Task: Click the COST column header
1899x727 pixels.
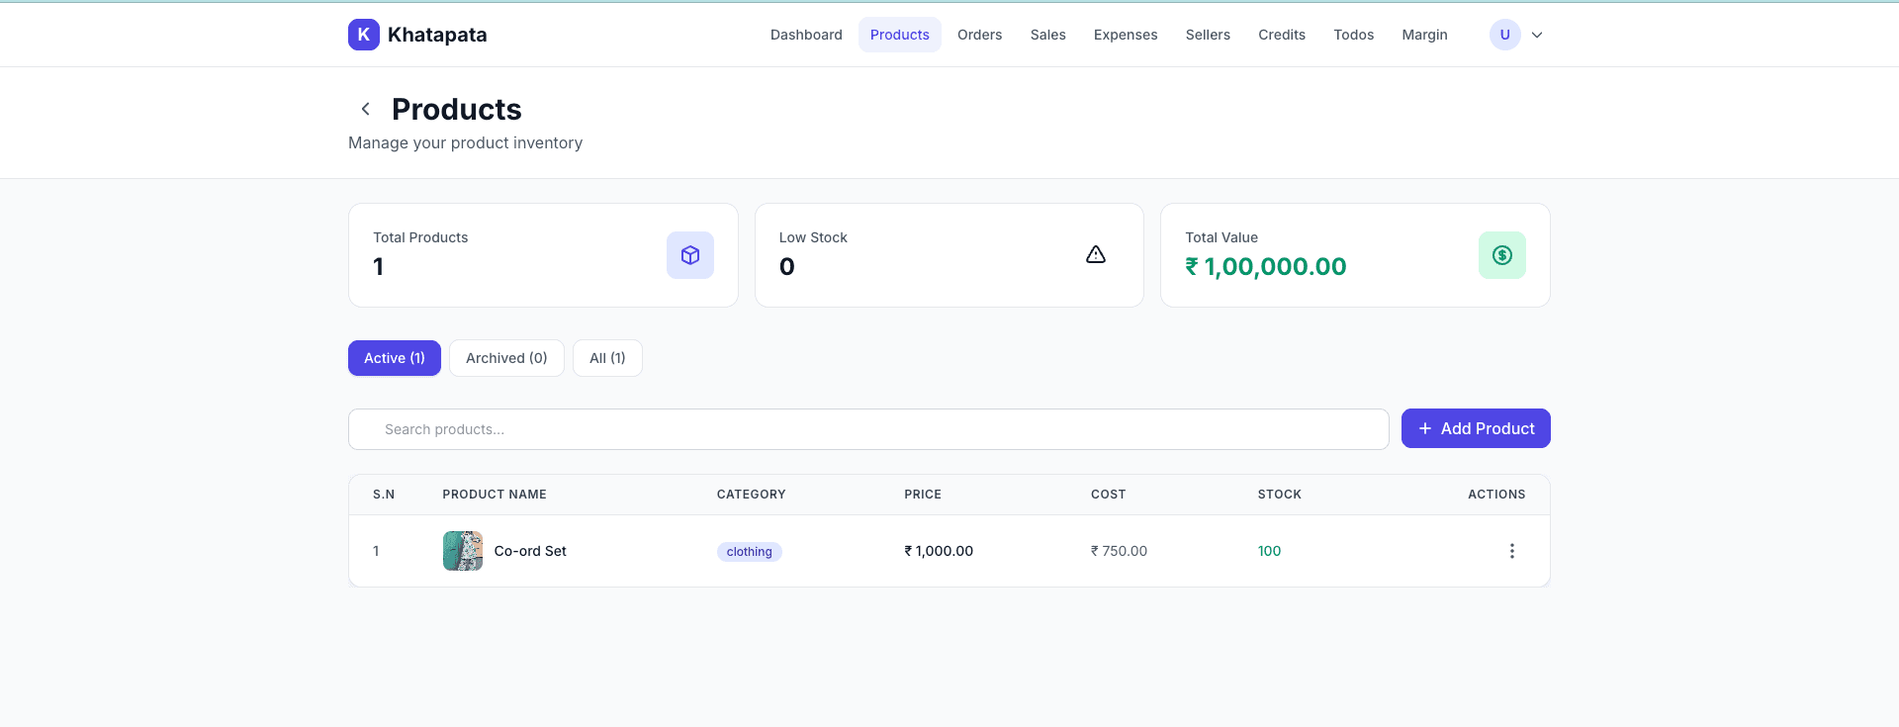Action: point(1109,495)
